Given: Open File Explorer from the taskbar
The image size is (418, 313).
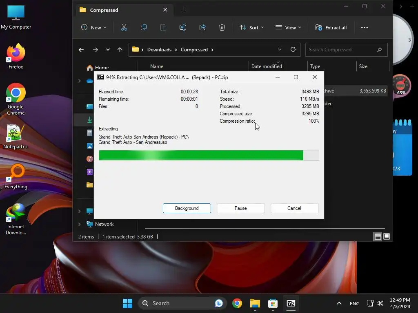Looking at the screenshot, I should point(255,303).
